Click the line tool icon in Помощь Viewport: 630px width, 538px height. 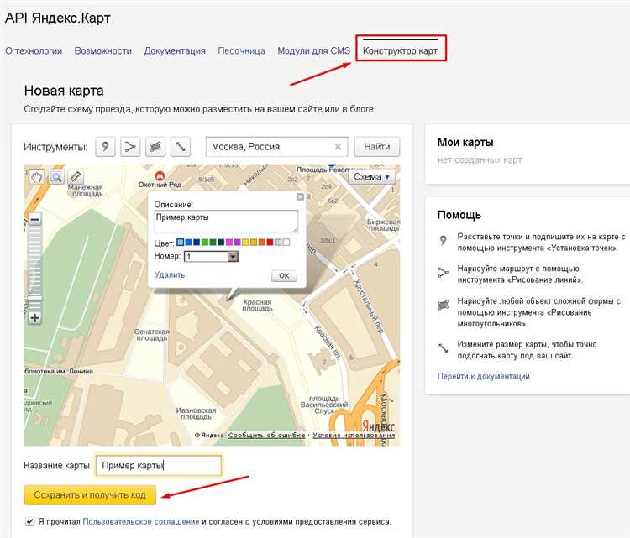[443, 273]
